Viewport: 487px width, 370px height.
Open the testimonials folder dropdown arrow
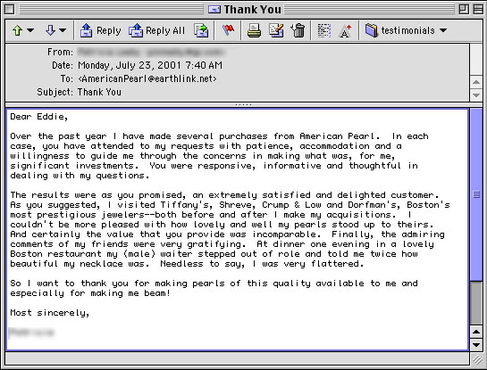(443, 30)
